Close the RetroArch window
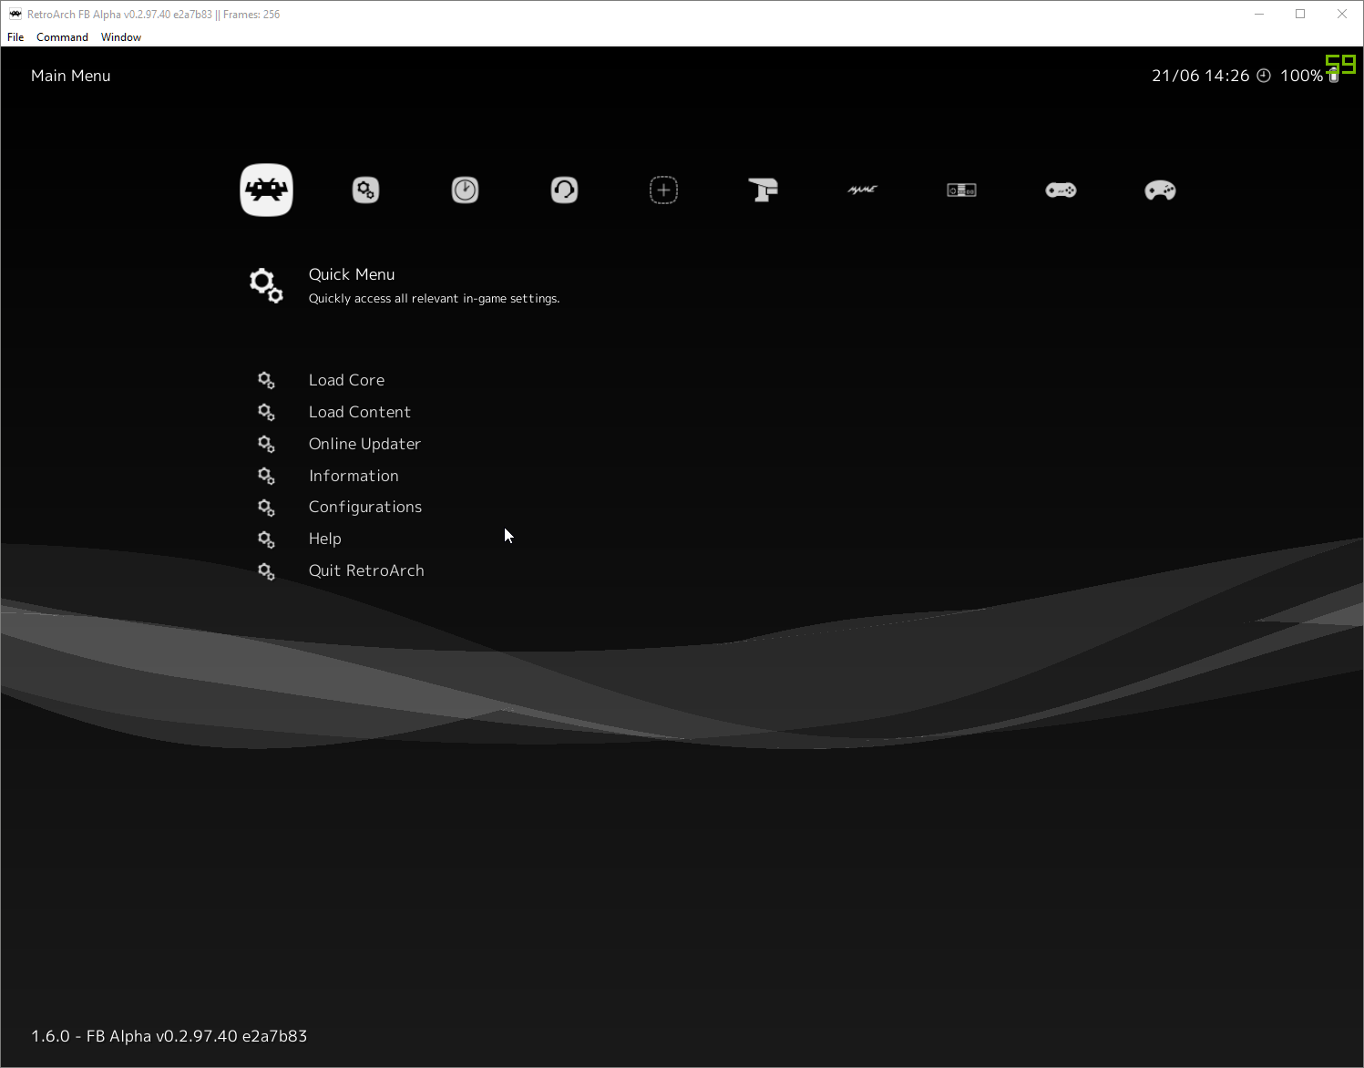 pyautogui.click(x=1342, y=14)
